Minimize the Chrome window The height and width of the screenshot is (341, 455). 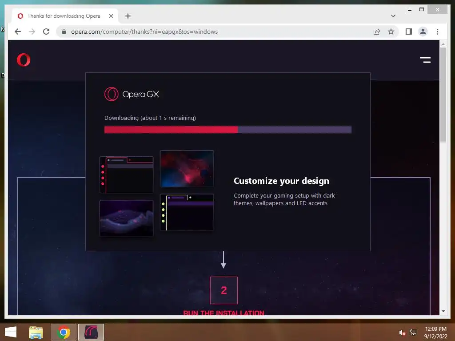pos(409,10)
